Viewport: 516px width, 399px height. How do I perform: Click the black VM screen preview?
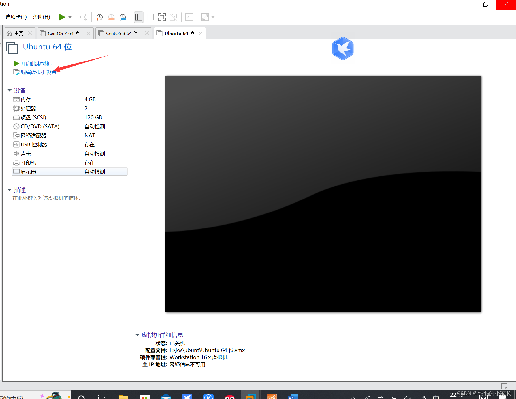click(x=323, y=193)
